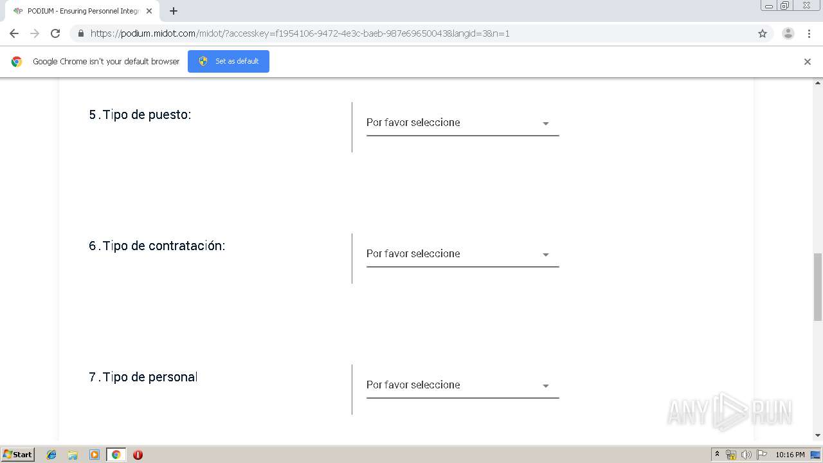Click the '5. Tipo de puesto:' label

click(140, 115)
